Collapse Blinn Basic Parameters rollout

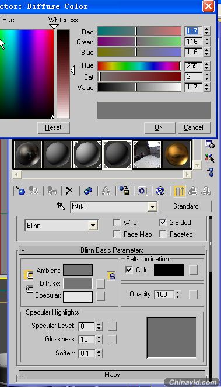[x=112, y=250]
